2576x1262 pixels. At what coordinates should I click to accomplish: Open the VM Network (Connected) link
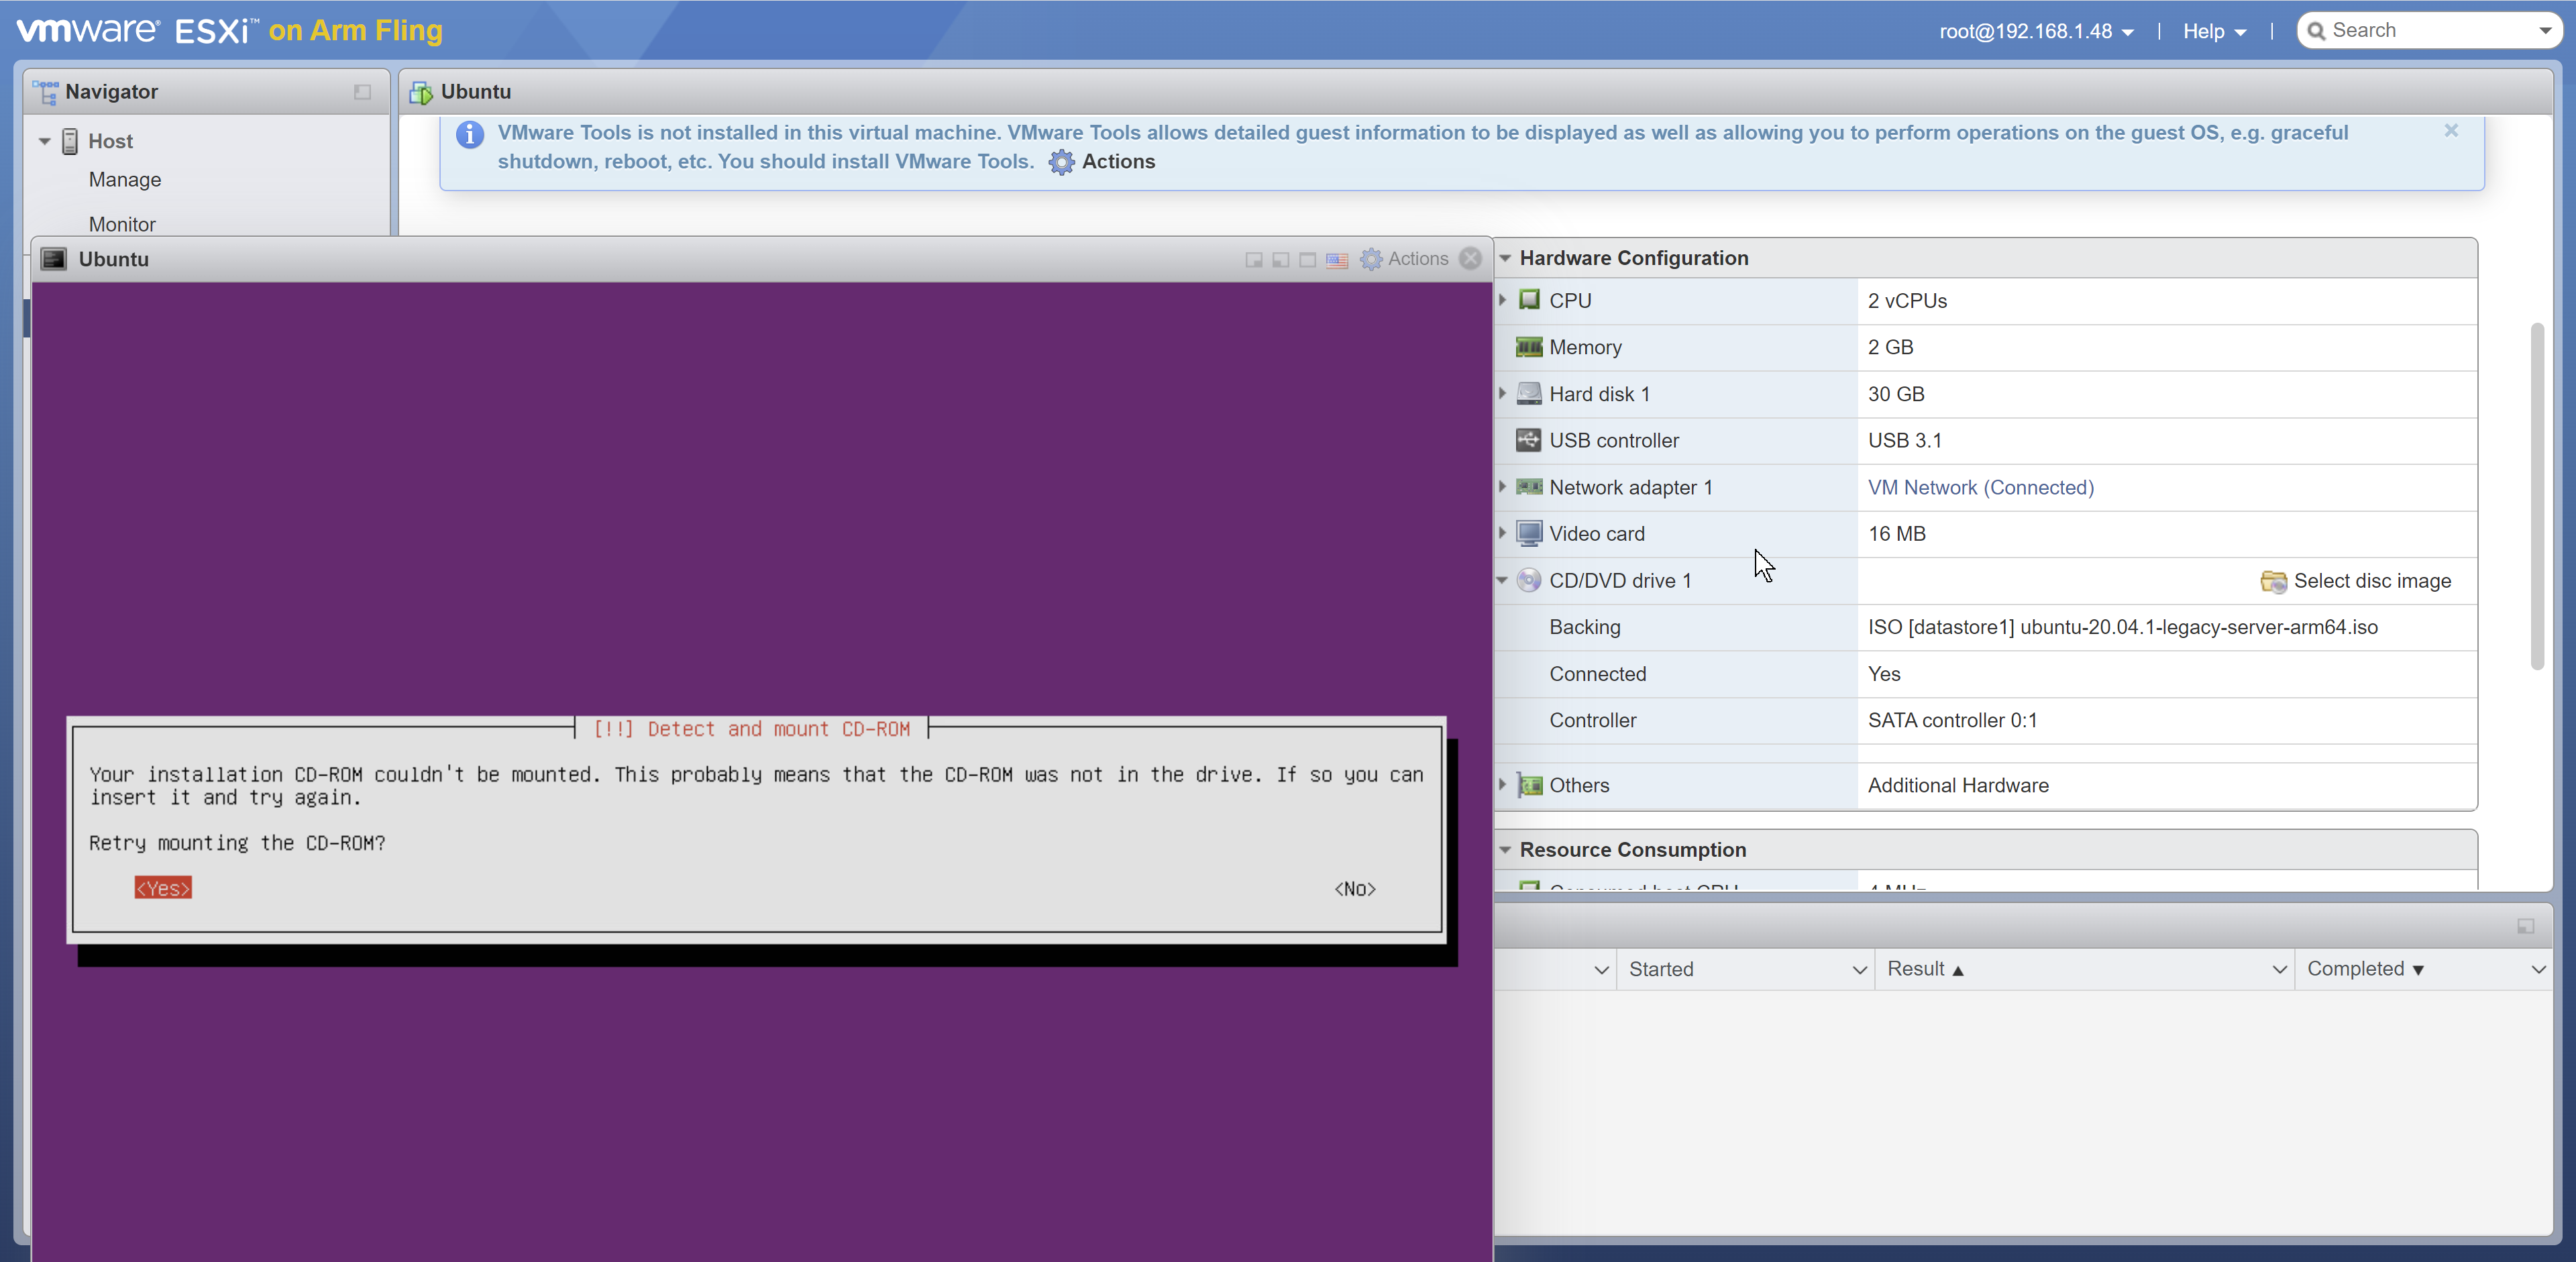coord(1980,487)
